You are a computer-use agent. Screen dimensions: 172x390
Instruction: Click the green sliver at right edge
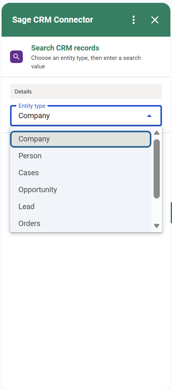tap(171, 213)
